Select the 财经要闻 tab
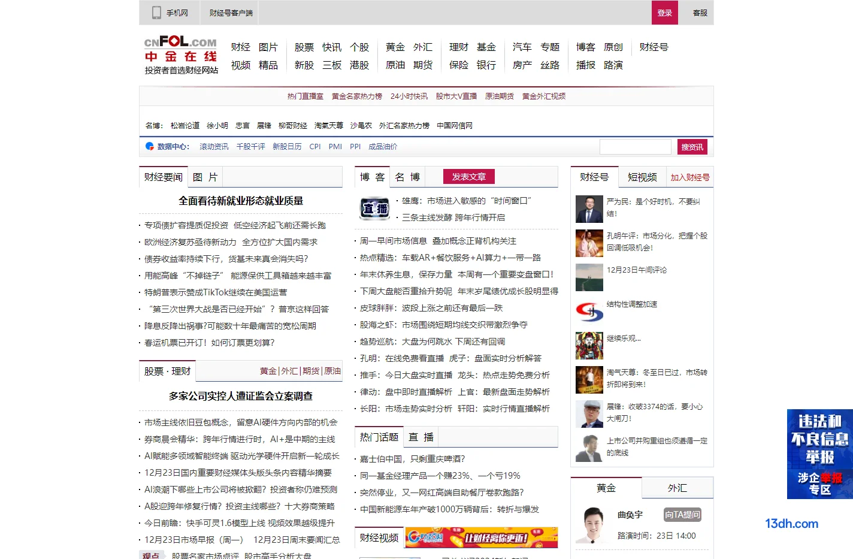This screenshot has height=559, width=853. (x=164, y=177)
